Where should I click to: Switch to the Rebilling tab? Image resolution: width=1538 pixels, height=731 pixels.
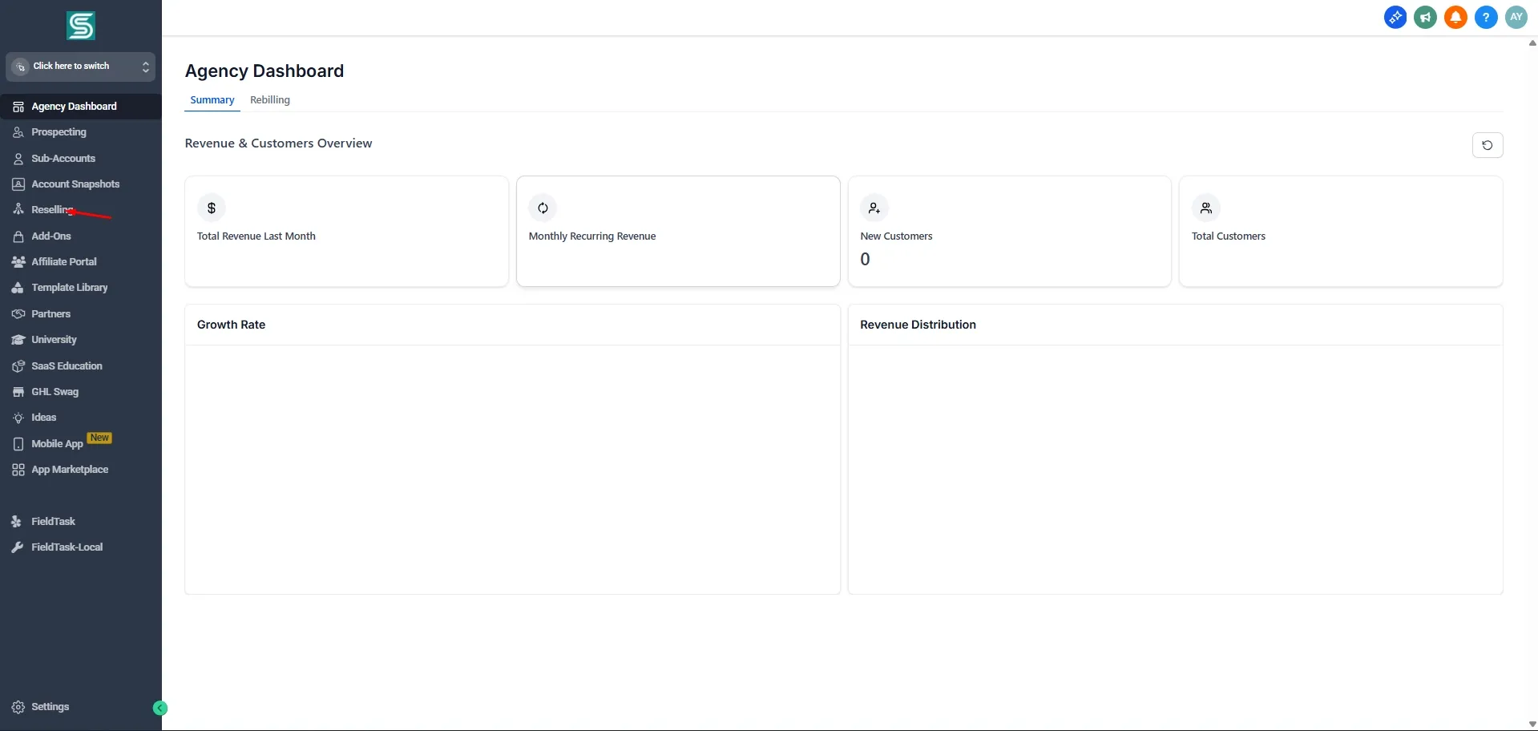270,100
